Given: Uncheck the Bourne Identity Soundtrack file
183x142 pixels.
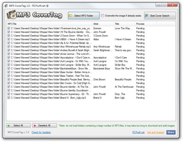Looking at the screenshot, I should (9, 90).
